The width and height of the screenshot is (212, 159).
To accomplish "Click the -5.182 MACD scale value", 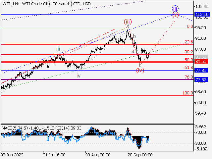I will click(201, 149).
